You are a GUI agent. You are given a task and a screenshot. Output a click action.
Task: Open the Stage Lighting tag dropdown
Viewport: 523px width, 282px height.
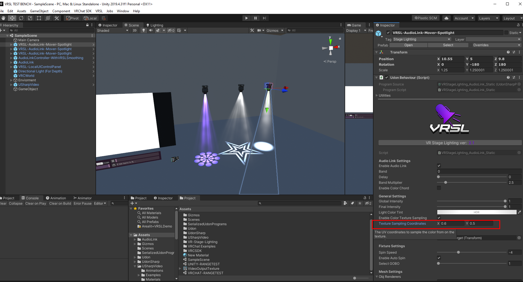422,39
